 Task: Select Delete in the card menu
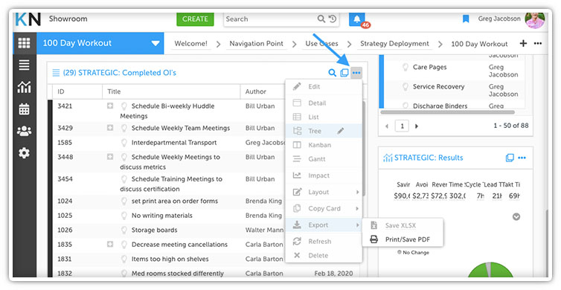coord(324,255)
